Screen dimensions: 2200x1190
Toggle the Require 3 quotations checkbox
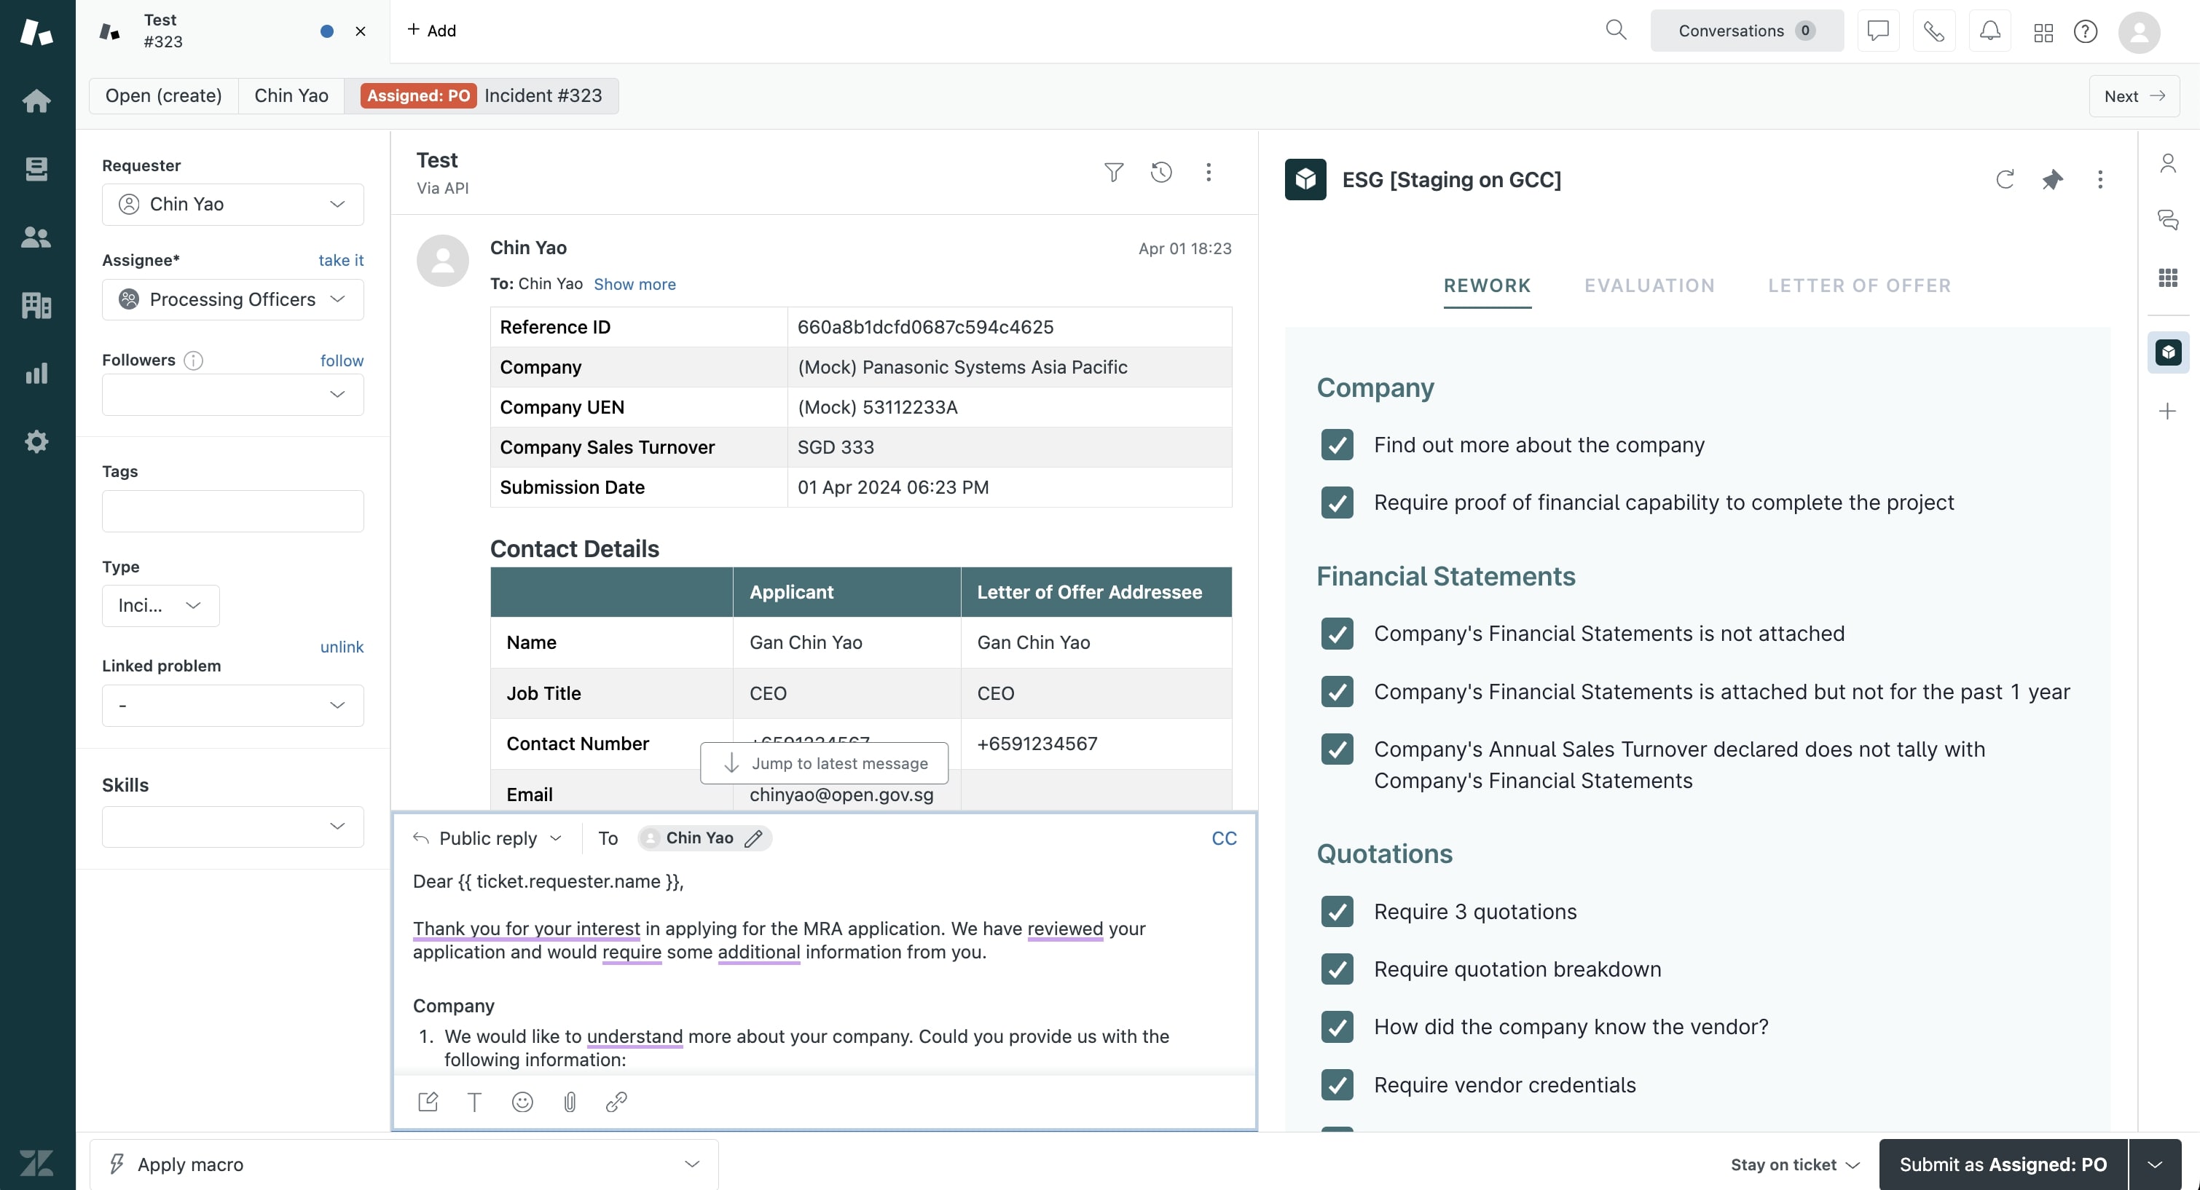1337,910
